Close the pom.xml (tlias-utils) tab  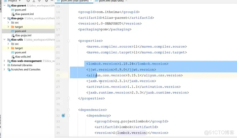pyautogui.click(x=126, y=1)
